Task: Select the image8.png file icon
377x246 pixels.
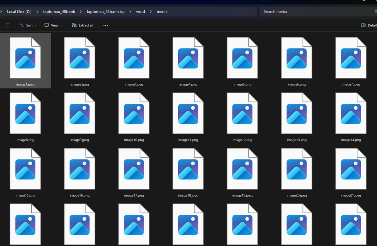Action: pos(25,113)
